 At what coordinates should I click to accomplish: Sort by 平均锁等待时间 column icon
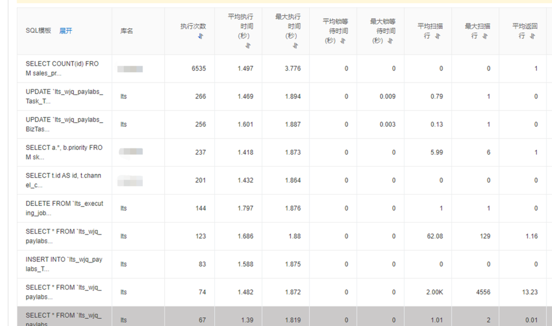pyautogui.click(x=343, y=41)
